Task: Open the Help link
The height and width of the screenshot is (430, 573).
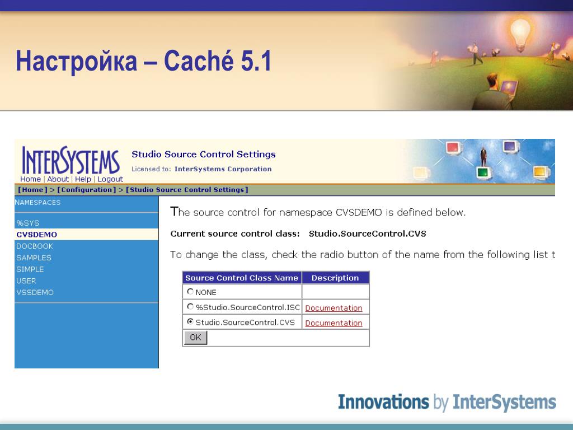Action: coord(83,179)
